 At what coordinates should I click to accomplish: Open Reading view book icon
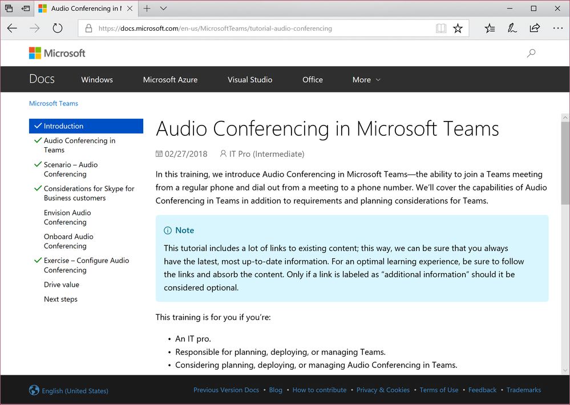coord(441,29)
